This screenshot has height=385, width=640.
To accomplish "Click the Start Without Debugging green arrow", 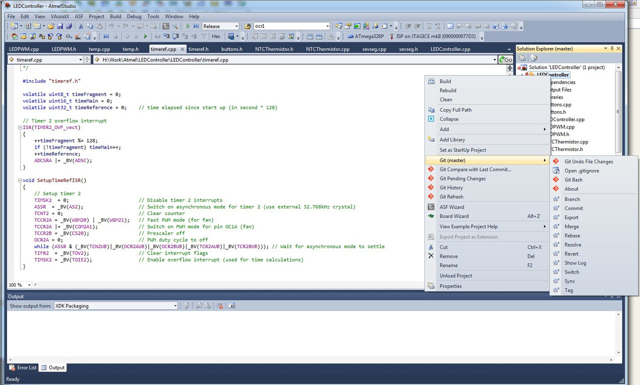I will tap(188, 26).
